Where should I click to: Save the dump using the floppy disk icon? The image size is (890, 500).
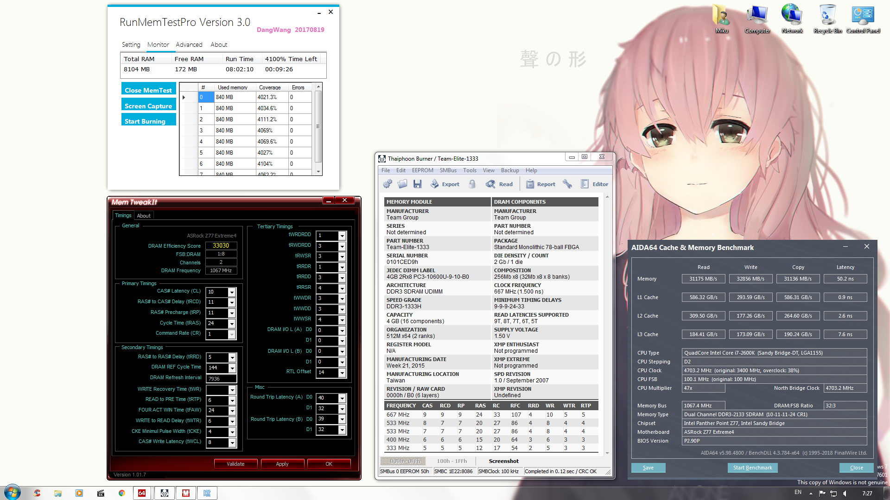[417, 184]
